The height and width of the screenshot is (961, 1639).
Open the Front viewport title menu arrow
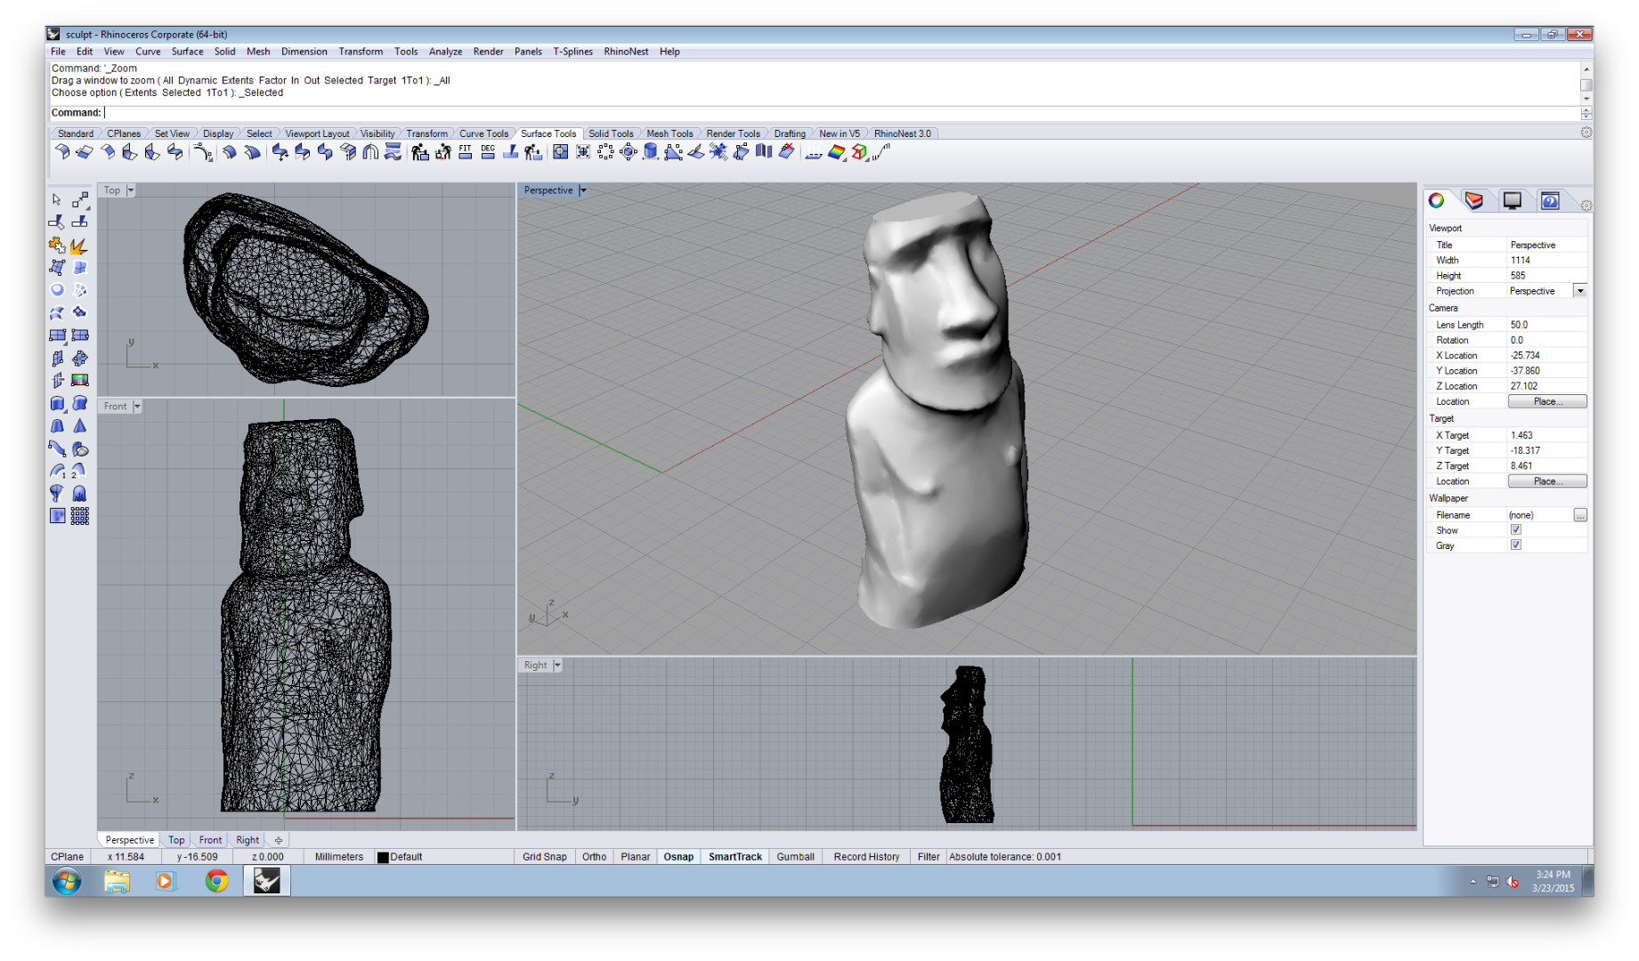pyautogui.click(x=137, y=407)
